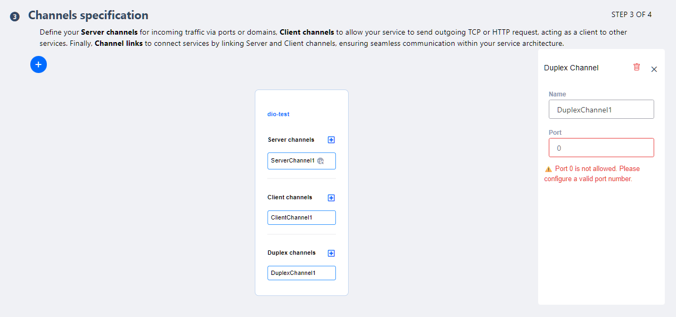Image resolution: width=676 pixels, height=317 pixels.
Task: Add a new Duplex channel
Action: (x=331, y=254)
